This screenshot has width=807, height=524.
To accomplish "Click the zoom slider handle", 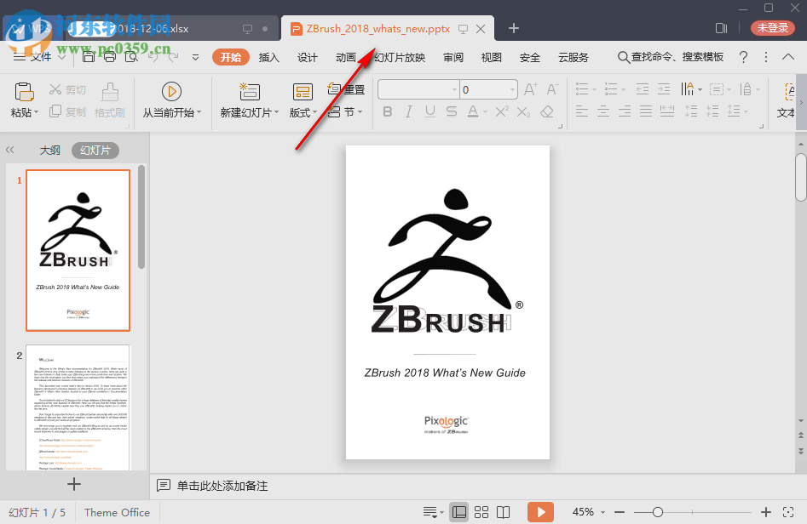I will pos(658,512).
